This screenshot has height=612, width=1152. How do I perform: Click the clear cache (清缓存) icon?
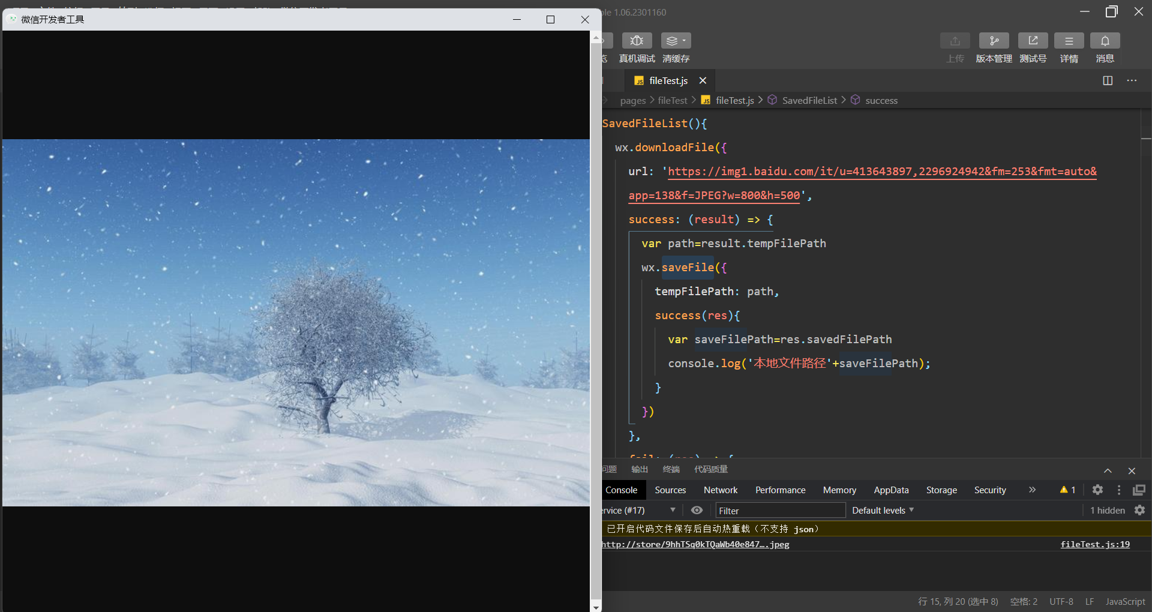pos(676,41)
